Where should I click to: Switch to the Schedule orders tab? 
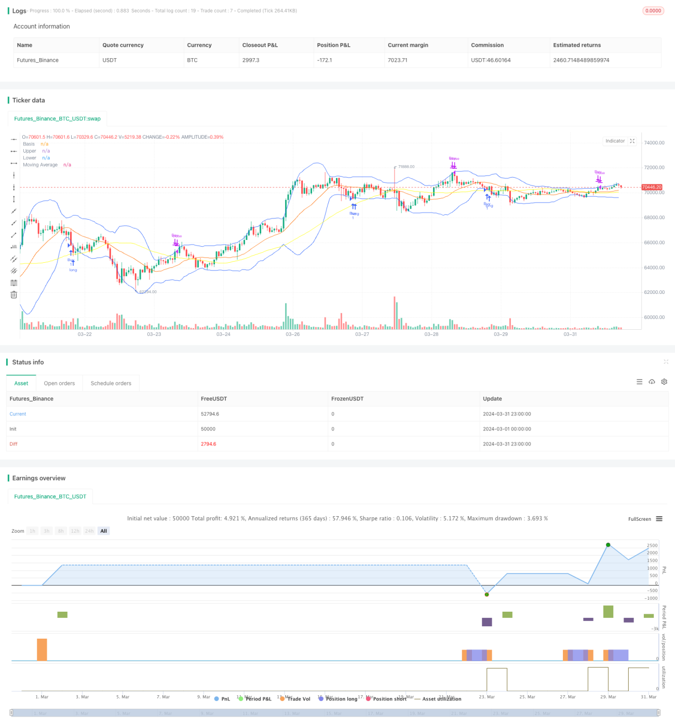click(x=111, y=383)
